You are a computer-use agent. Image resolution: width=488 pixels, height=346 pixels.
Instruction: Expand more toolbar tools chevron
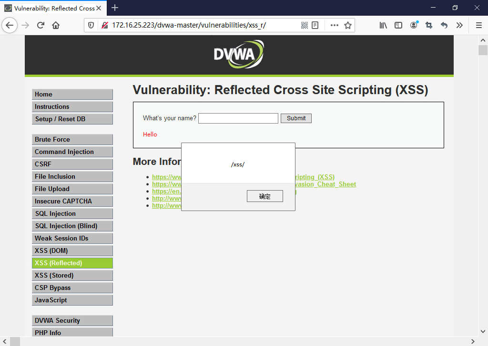point(459,25)
